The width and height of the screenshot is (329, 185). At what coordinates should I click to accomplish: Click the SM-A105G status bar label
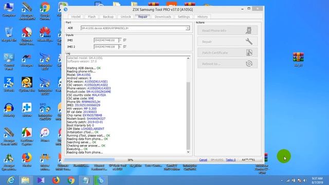tap(217, 160)
